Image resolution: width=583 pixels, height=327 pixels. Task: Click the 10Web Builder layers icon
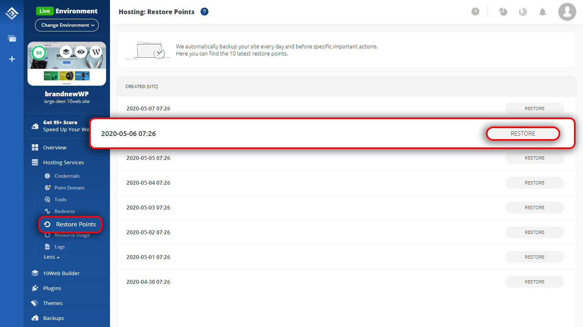click(x=35, y=273)
